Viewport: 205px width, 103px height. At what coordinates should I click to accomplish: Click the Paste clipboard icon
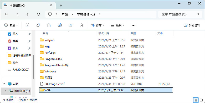tap(49, 25)
